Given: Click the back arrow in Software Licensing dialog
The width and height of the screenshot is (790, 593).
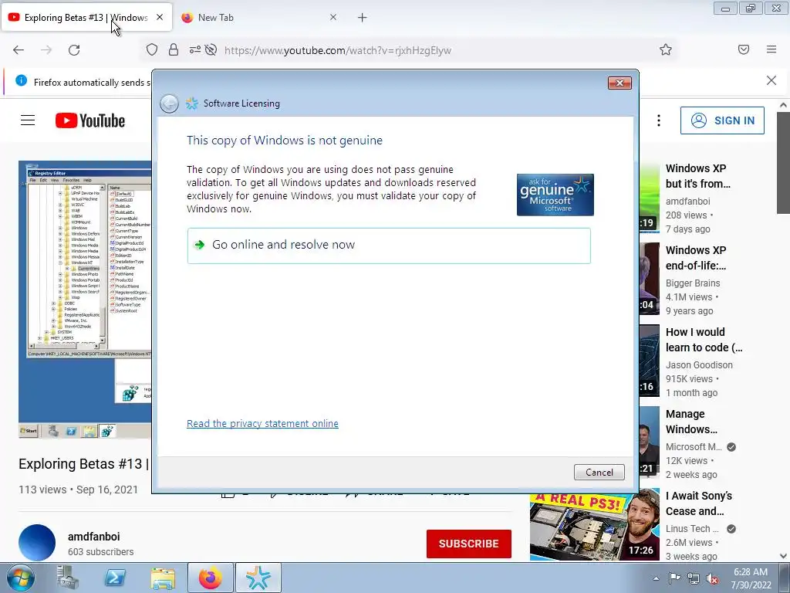Looking at the screenshot, I should click(x=169, y=103).
